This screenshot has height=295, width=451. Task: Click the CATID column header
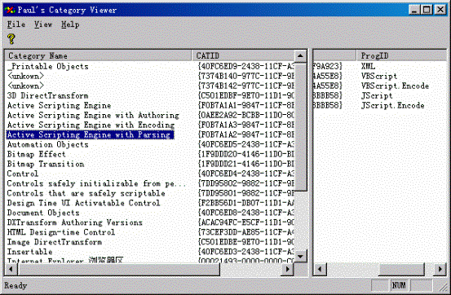click(243, 55)
